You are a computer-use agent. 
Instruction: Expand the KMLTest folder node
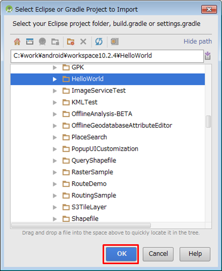(x=55, y=102)
